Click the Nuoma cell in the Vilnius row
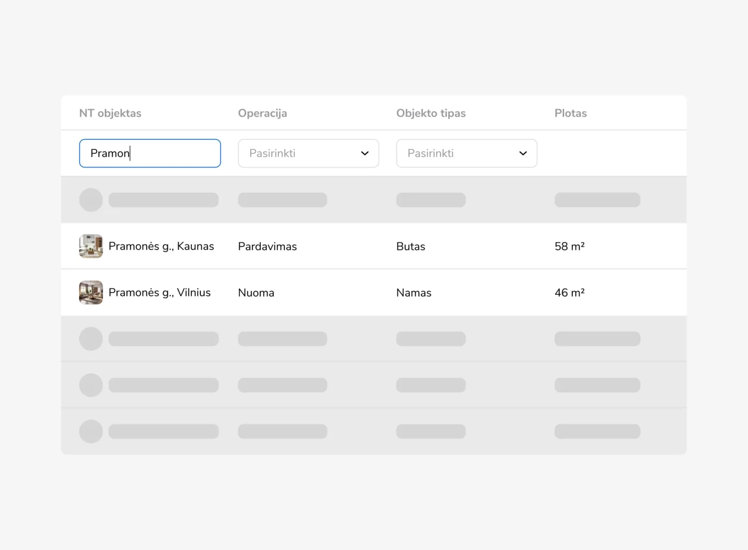 tap(256, 293)
